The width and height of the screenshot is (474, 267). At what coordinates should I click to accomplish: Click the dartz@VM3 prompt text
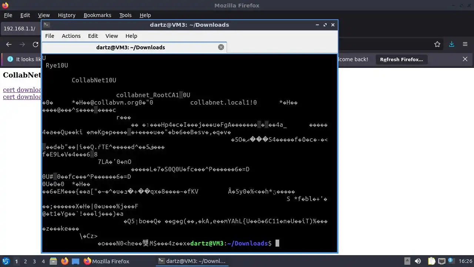pyautogui.click(x=207, y=243)
